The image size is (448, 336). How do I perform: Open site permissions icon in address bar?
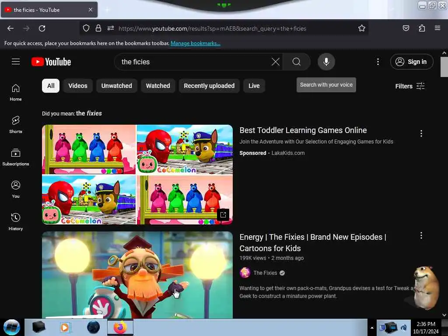click(x=111, y=28)
